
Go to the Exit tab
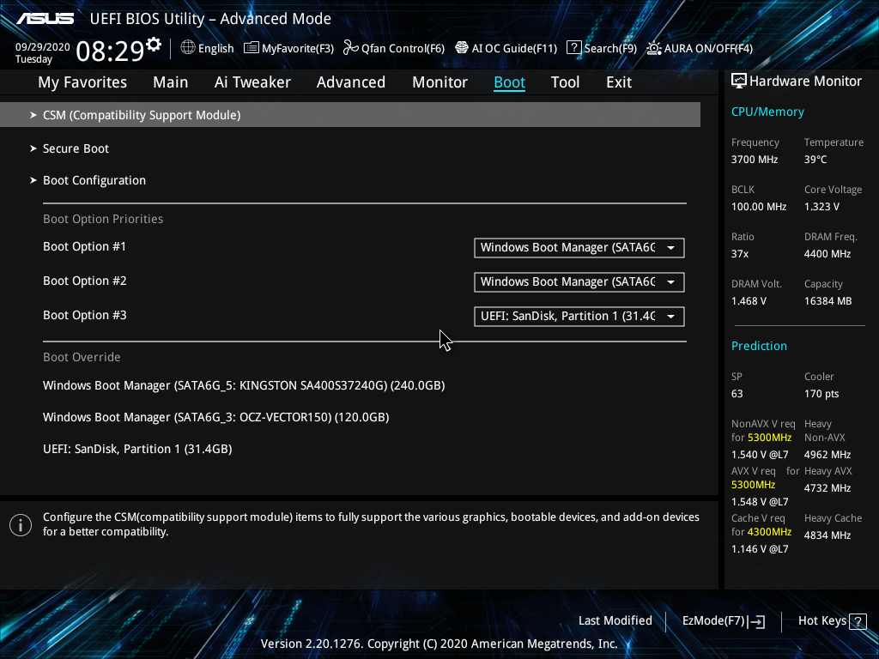(619, 82)
